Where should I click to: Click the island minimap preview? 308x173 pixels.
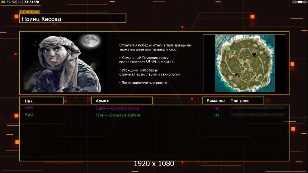[x=244, y=63]
